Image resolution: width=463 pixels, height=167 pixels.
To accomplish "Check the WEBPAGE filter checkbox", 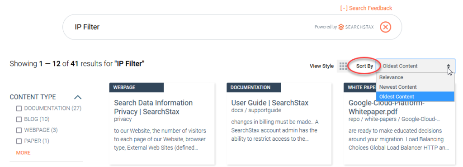I will pos(19,130).
